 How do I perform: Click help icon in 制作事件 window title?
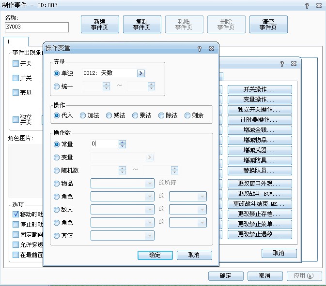pos(307,6)
